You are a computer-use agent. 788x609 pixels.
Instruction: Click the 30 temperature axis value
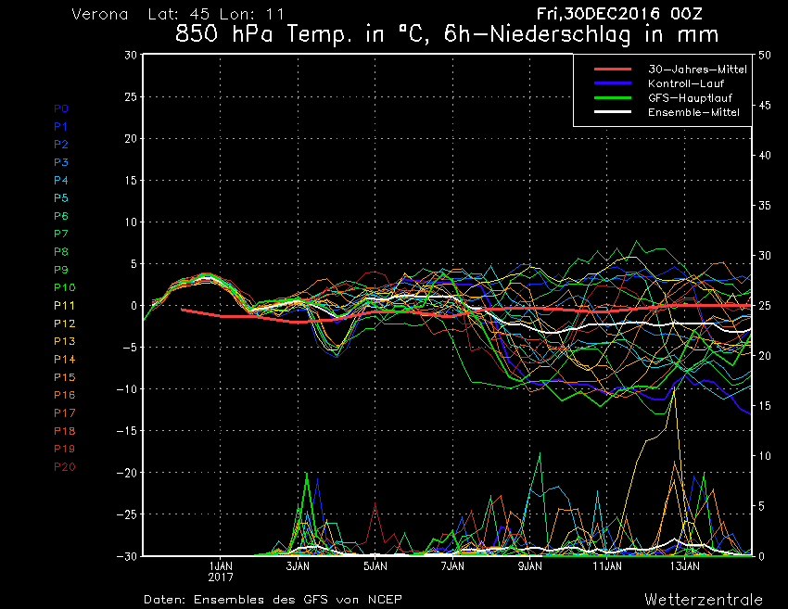pyautogui.click(x=131, y=55)
